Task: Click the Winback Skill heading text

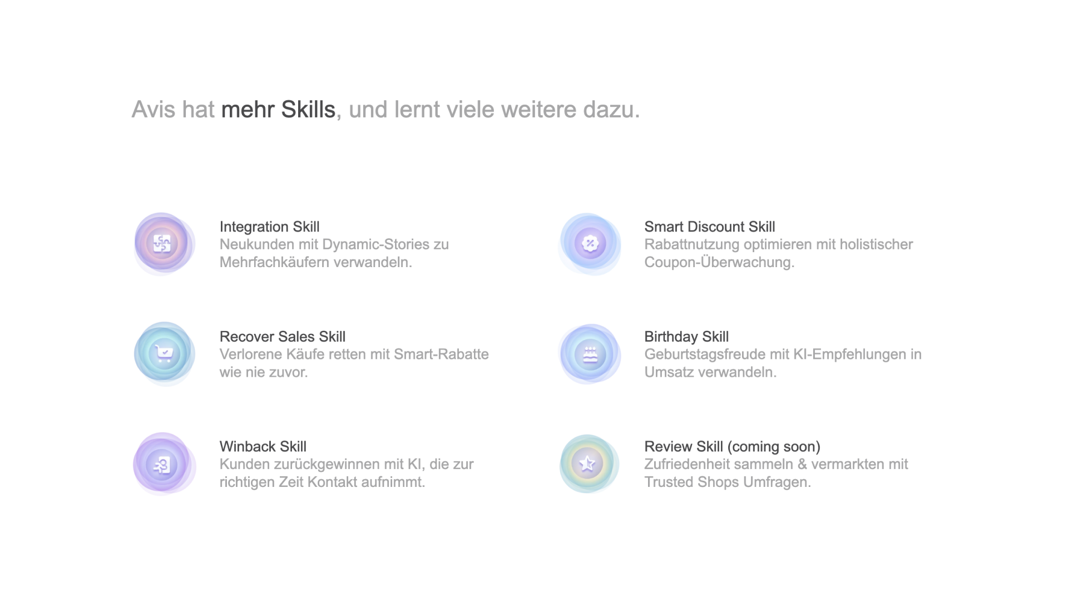Action: (263, 446)
